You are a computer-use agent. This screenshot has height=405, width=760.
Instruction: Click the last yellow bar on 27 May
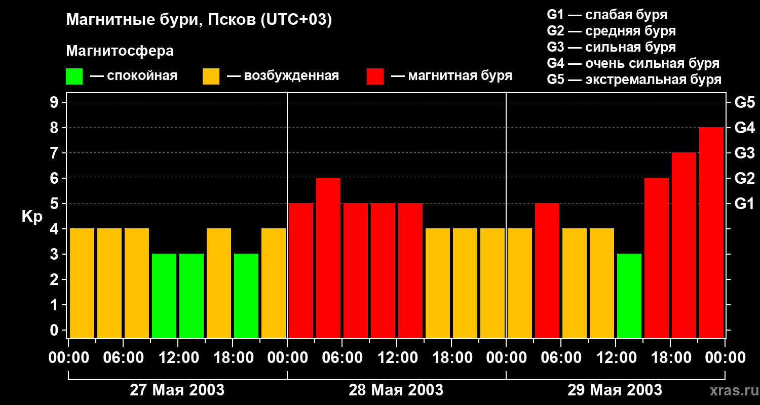pyautogui.click(x=274, y=283)
